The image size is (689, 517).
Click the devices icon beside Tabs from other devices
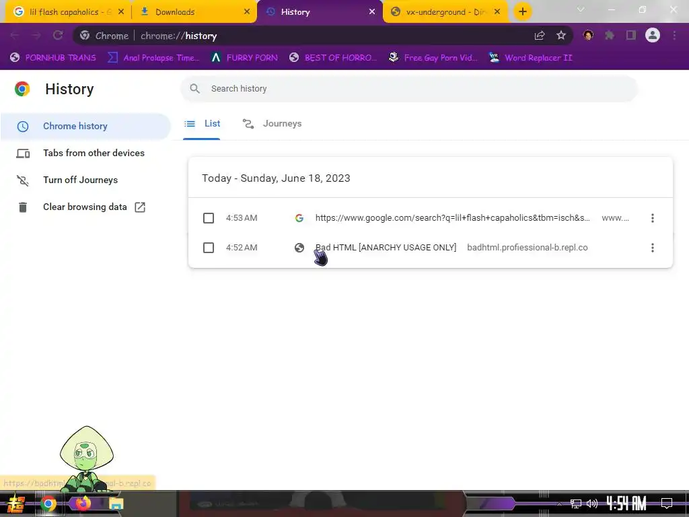click(23, 153)
